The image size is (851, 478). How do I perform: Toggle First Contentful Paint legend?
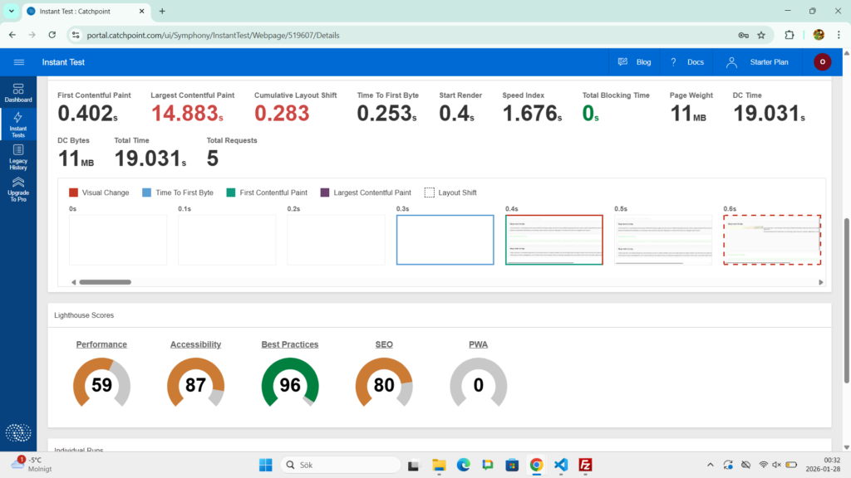coord(231,193)
